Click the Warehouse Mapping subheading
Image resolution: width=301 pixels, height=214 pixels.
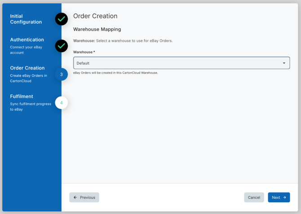97,29
